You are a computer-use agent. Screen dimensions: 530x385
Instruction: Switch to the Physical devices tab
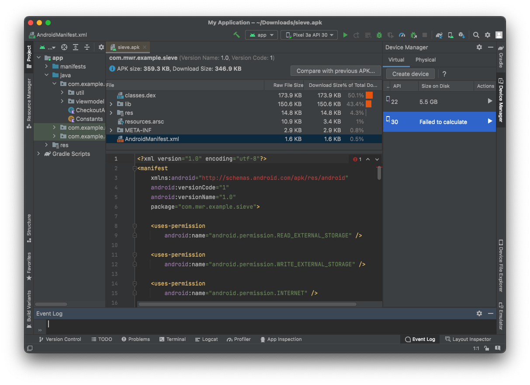click(425, 60)
